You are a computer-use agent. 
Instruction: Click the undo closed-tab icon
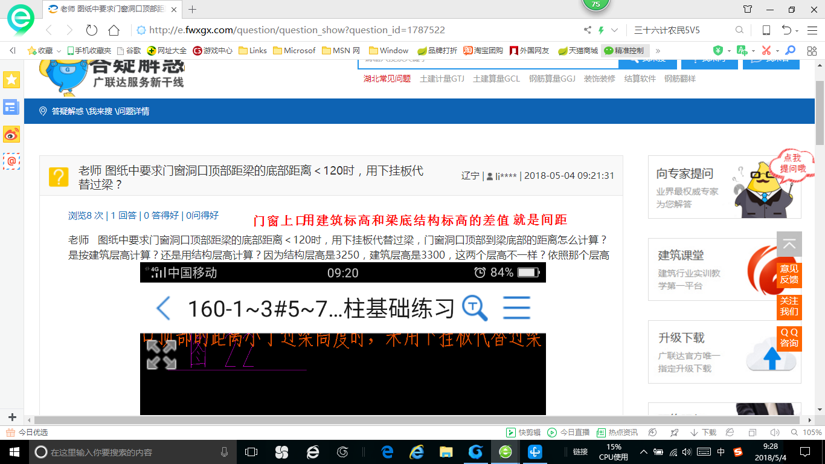click(786, 30)
